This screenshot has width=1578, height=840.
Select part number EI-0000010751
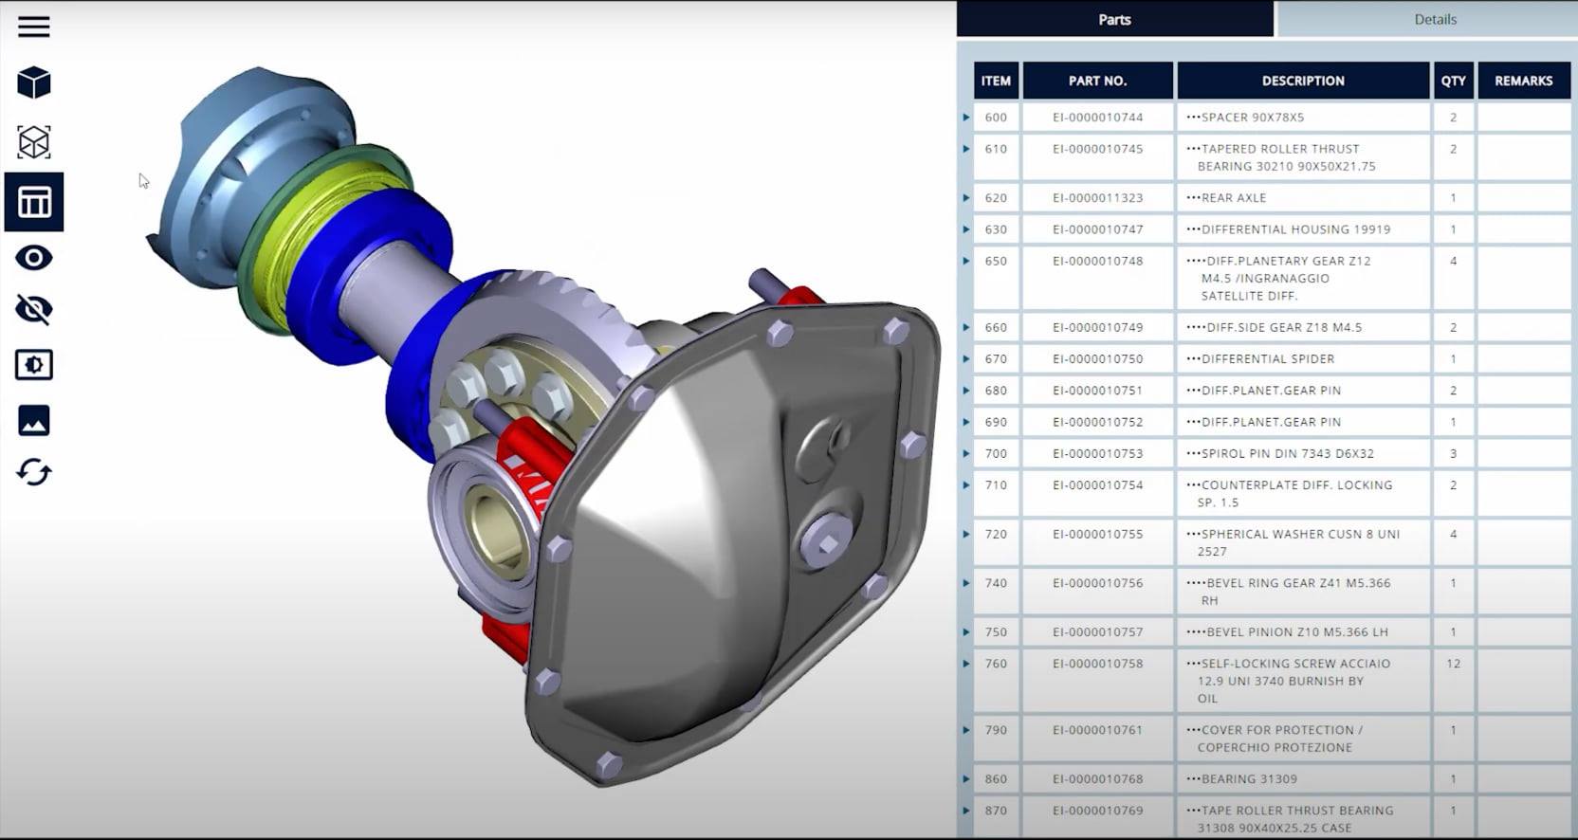[x=1097, y=391]
